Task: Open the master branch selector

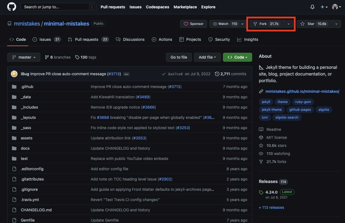Action: pos(24,57)
